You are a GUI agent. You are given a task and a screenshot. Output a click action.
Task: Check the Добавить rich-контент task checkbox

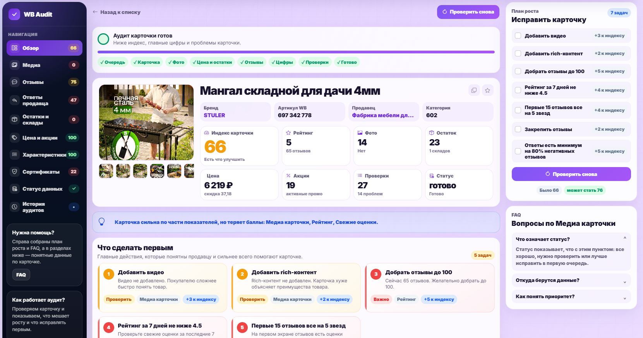[518, 53]
